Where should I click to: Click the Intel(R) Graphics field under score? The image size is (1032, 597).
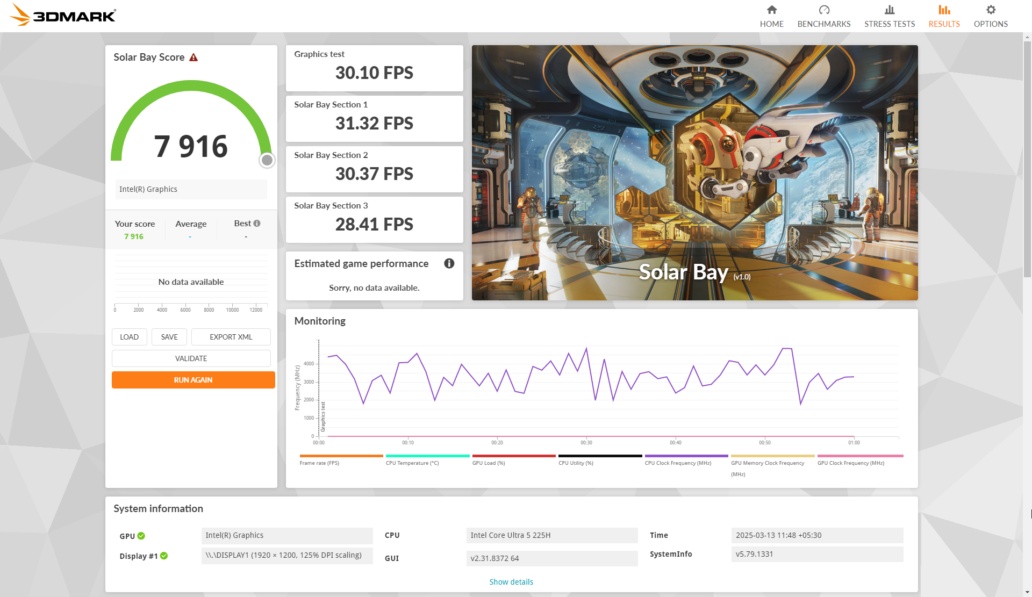pyautogui.click(x=191, y=189)
